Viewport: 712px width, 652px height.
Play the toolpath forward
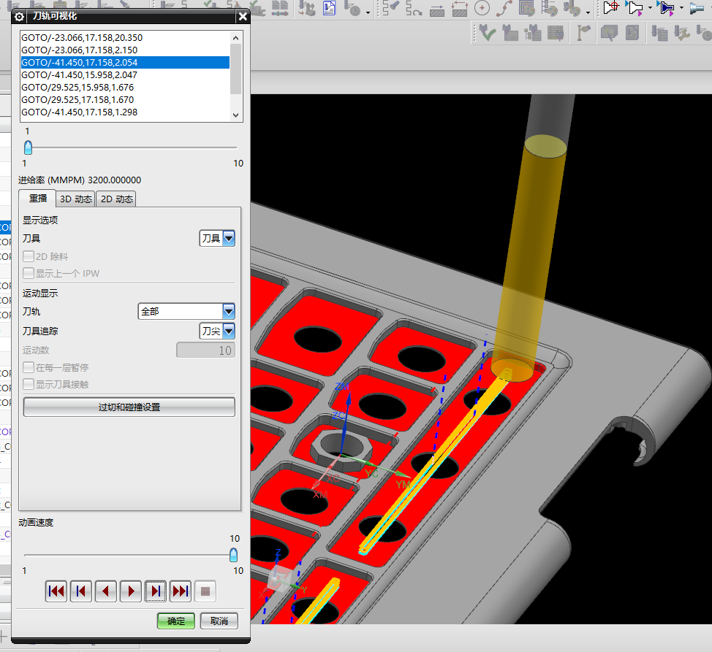coord(131,591)
